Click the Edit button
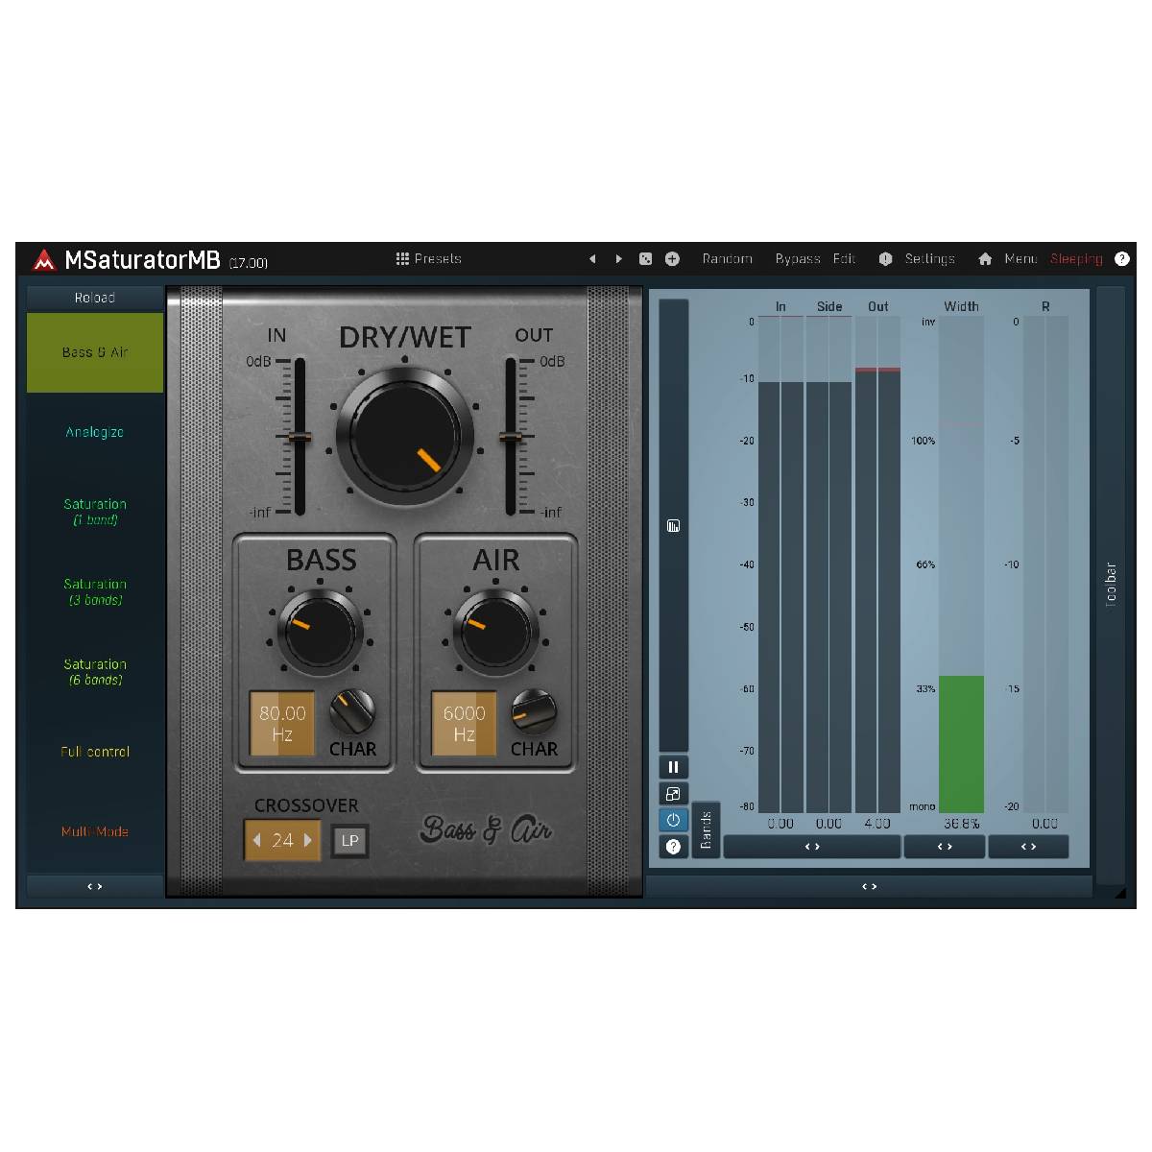1152x1152 pixels. 844,259
